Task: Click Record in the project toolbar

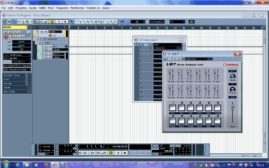Action: click(x=65, y=22)
